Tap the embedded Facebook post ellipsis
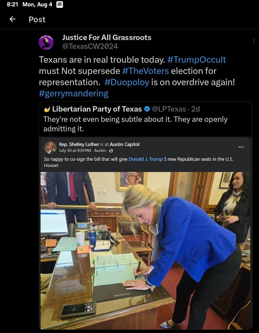The width and height of the screenshot is (259, 333). click(x=241, y=147)
